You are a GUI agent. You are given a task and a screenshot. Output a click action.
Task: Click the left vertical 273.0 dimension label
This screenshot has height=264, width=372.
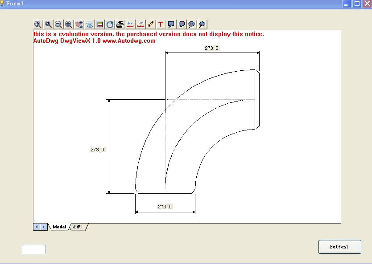pyautogui.click(x=98, y=150)
